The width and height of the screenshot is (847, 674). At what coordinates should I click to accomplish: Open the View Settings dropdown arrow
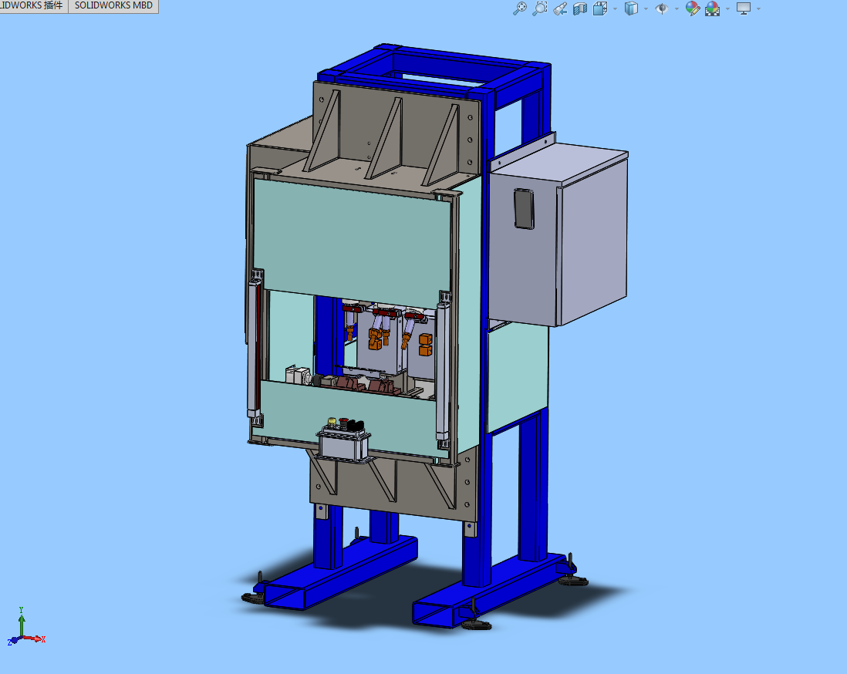tap(759, 8)
